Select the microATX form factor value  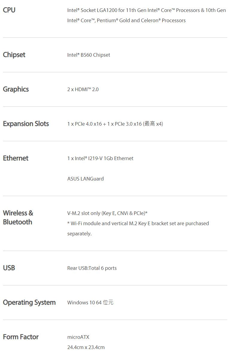tap(78, 337)
